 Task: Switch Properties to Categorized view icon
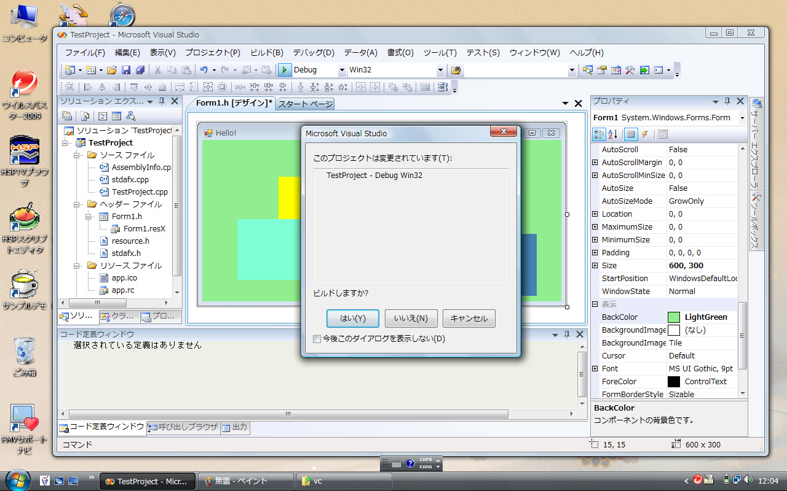tap(599, 134)
